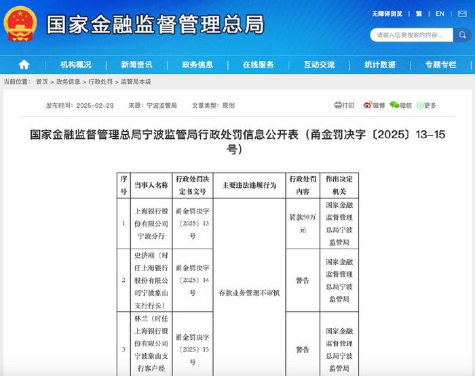Viewport: 475px width, 376px height.
Task: Switch to EN language
Action: (440, 14)
